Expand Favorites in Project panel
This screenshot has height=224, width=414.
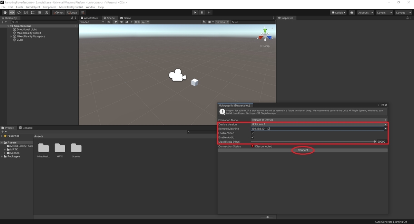coord(2,136)
